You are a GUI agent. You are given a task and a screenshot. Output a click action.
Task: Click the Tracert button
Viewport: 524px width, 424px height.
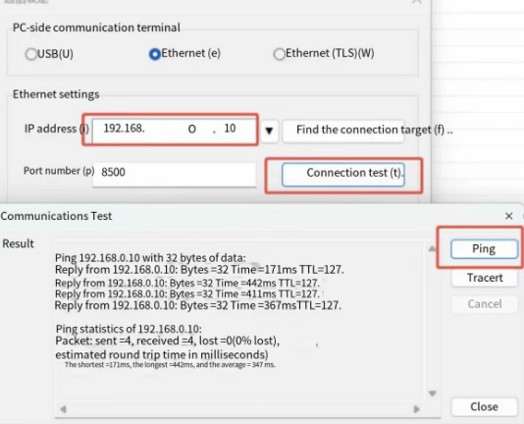(x=484, y=278)
